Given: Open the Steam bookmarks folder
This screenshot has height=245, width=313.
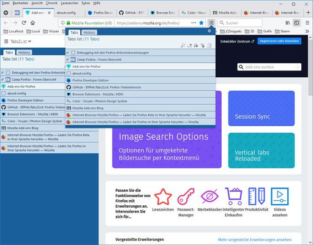Looking at the screenshot, I should [282, 31].
